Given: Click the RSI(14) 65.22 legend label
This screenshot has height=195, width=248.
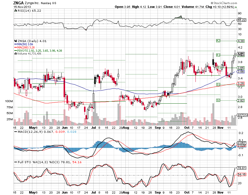Looking at the screenshot, I should (x=29, y=11).
